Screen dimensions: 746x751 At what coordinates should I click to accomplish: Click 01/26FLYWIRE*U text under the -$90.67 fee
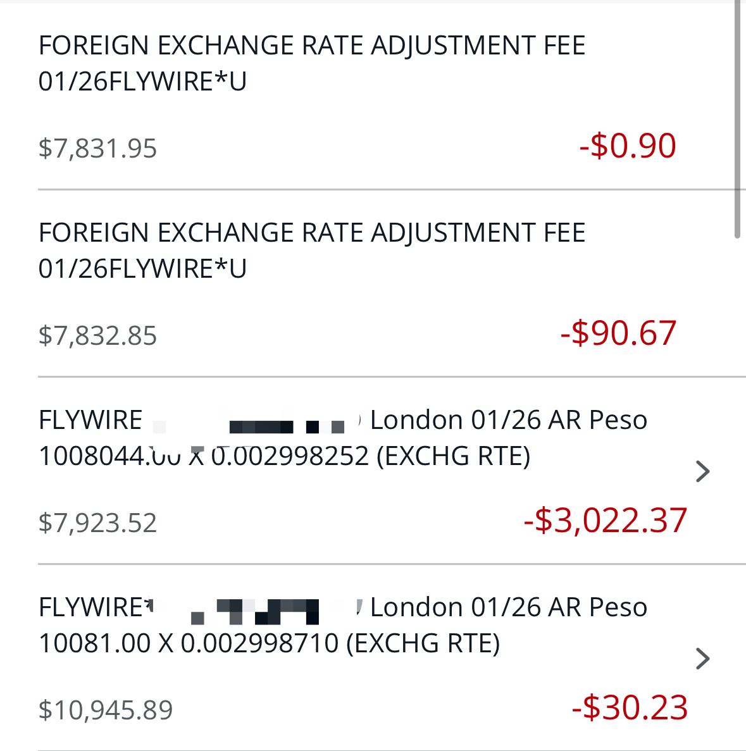[142, 269]
